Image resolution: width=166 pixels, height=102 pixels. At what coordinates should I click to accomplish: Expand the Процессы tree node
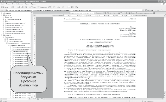[x=2, y=13]
